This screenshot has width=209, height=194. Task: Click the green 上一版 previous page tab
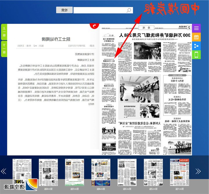click(4, 32)
